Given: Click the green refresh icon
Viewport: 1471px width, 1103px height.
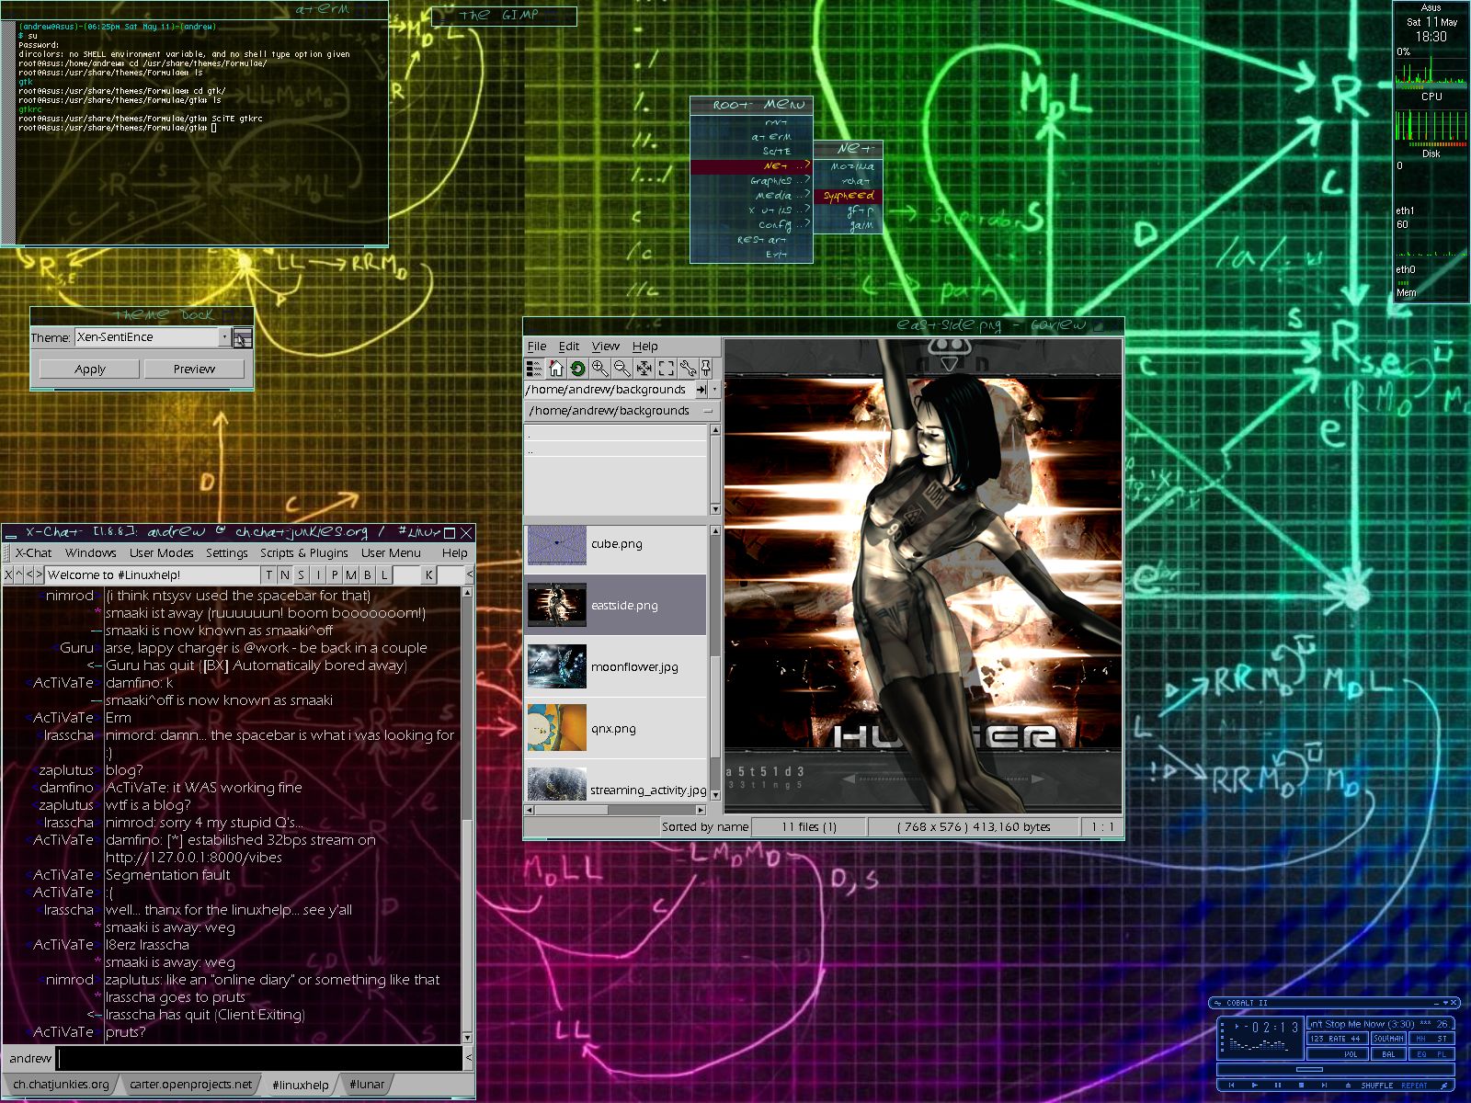Looking at the screenshot, I should click(x=577, y=369).
